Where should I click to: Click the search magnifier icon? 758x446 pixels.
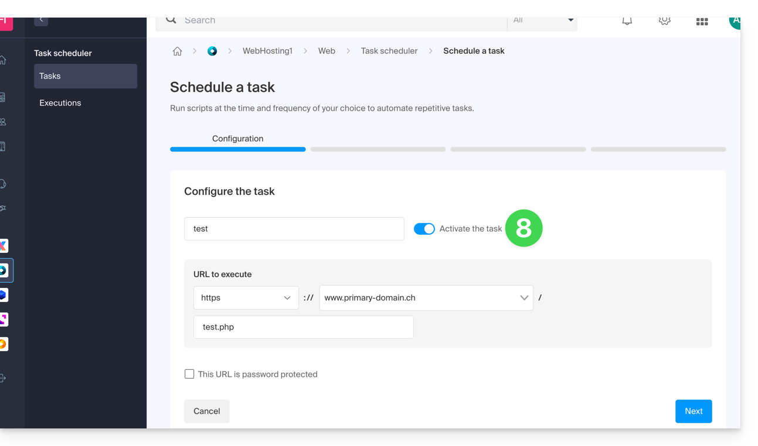click(x=171, y=20)
